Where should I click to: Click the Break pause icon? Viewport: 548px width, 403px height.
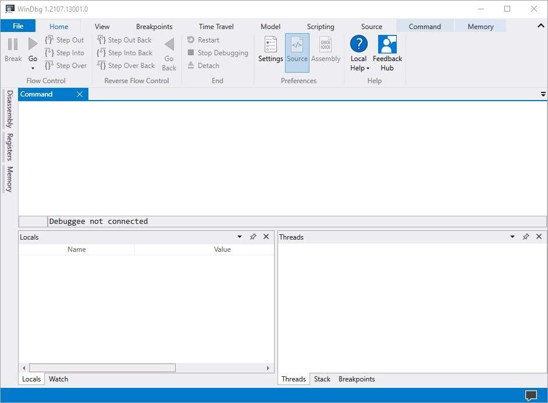coord(13,44)
